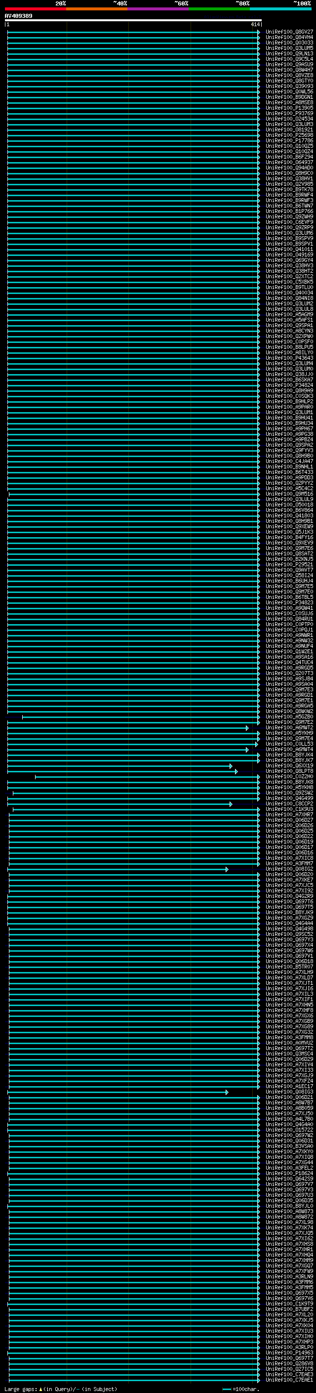Click the truncated alignment arrow for UniRef100_Q6XX19

coord(231,766)
